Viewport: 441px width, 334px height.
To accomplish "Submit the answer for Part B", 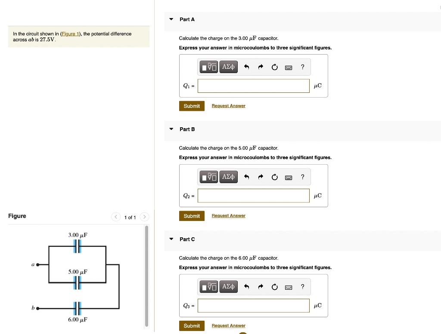I will click(x=192, y=216).
